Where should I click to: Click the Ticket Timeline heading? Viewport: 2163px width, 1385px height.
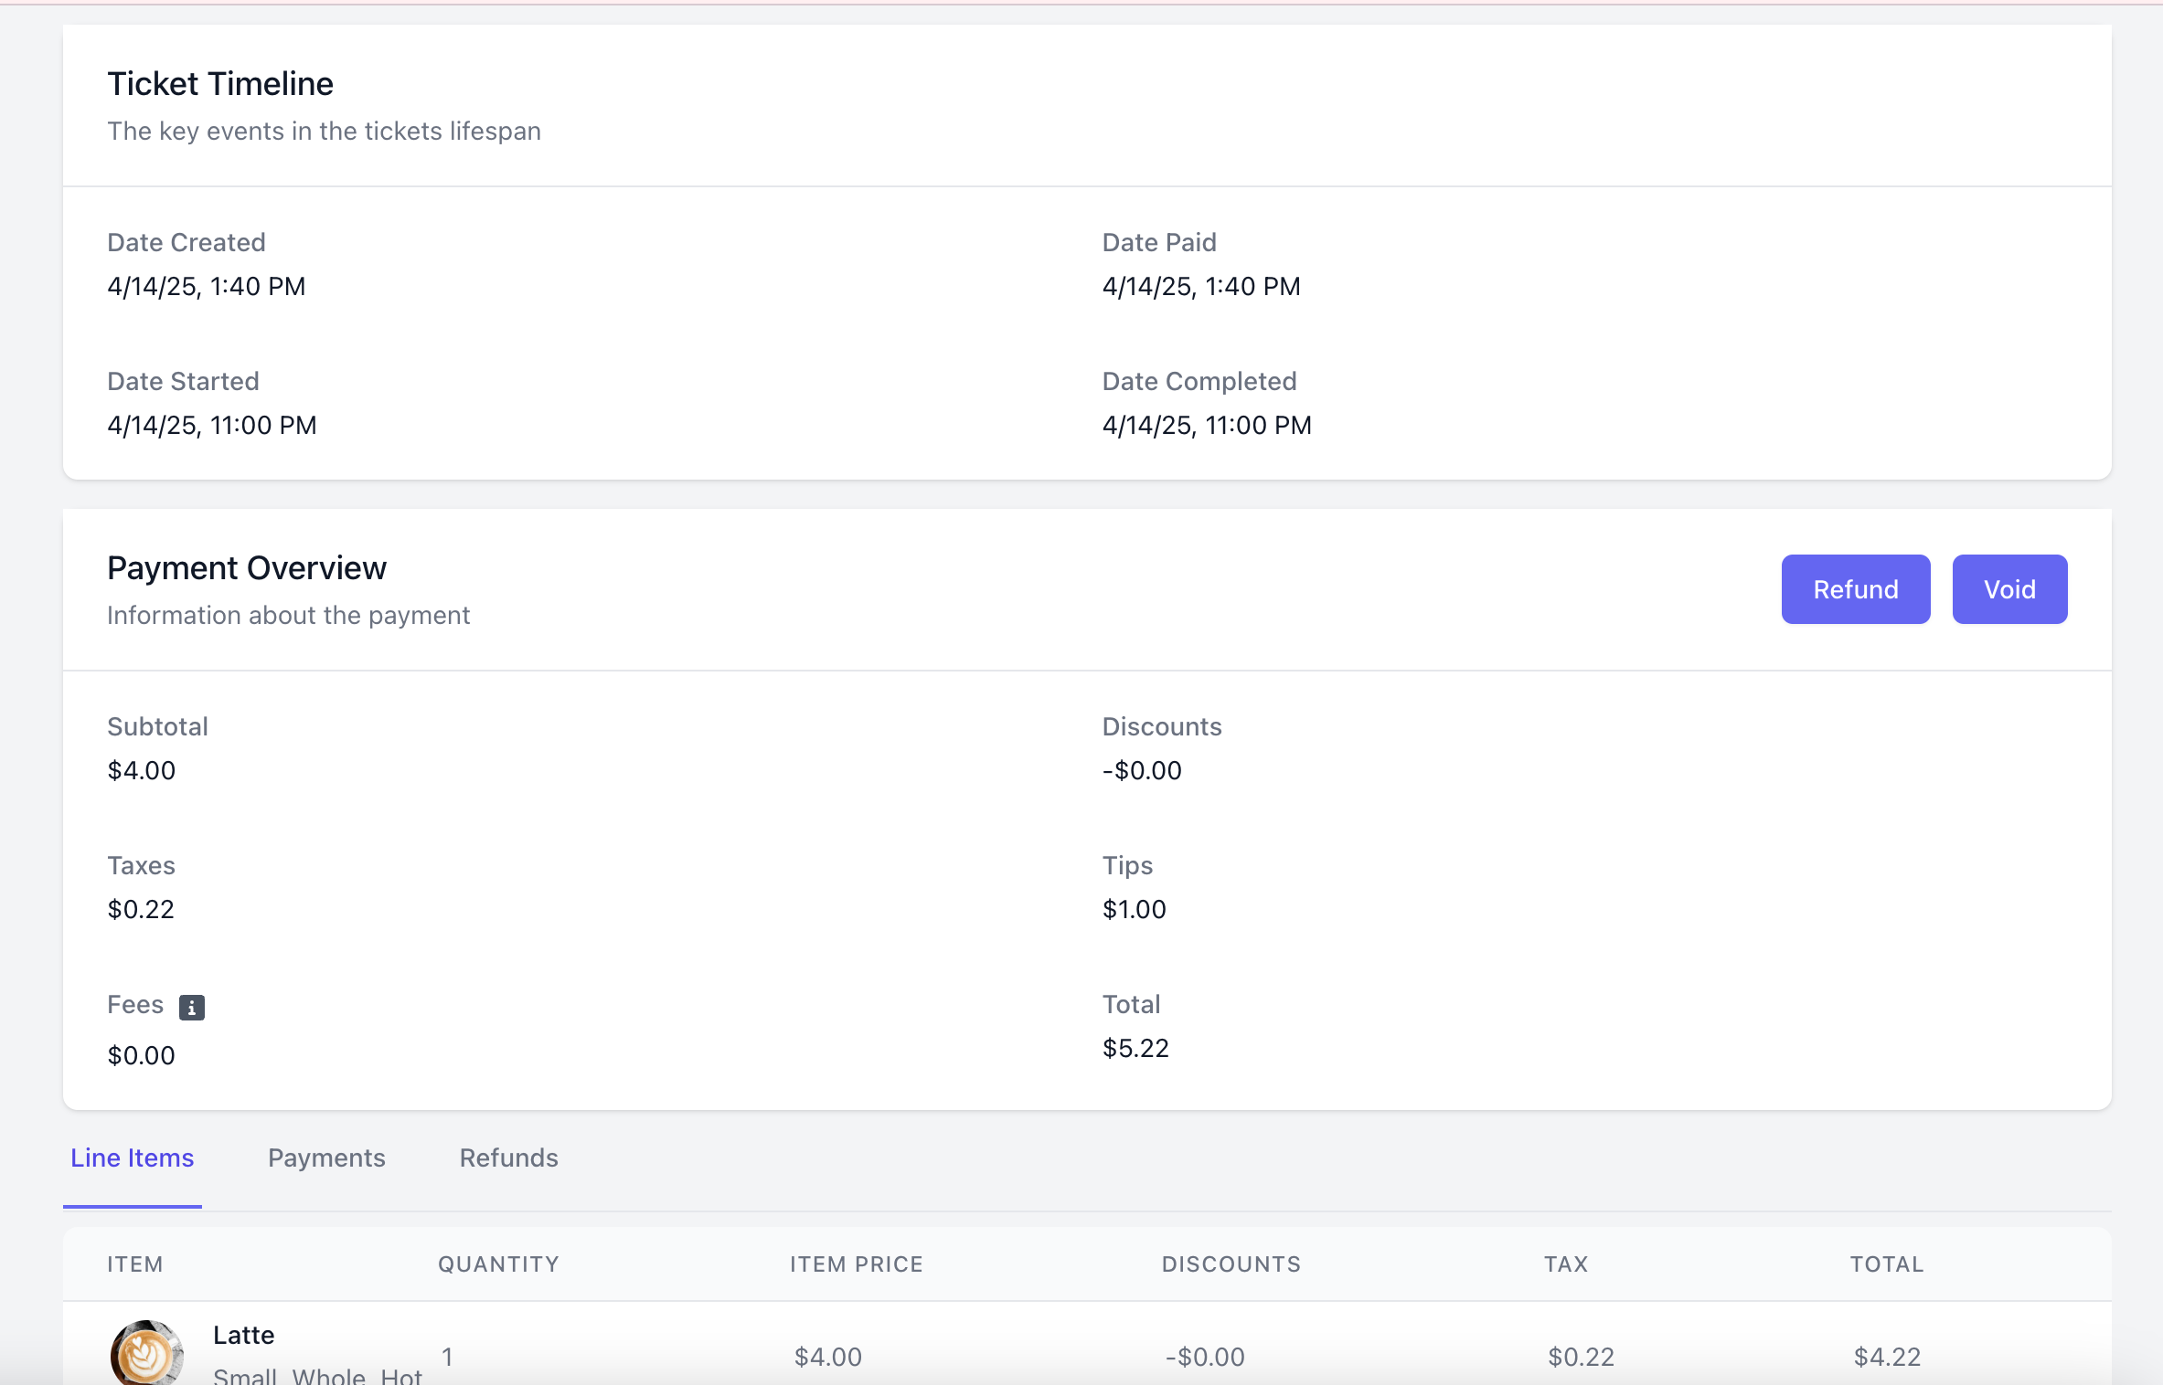click(220, 83)
